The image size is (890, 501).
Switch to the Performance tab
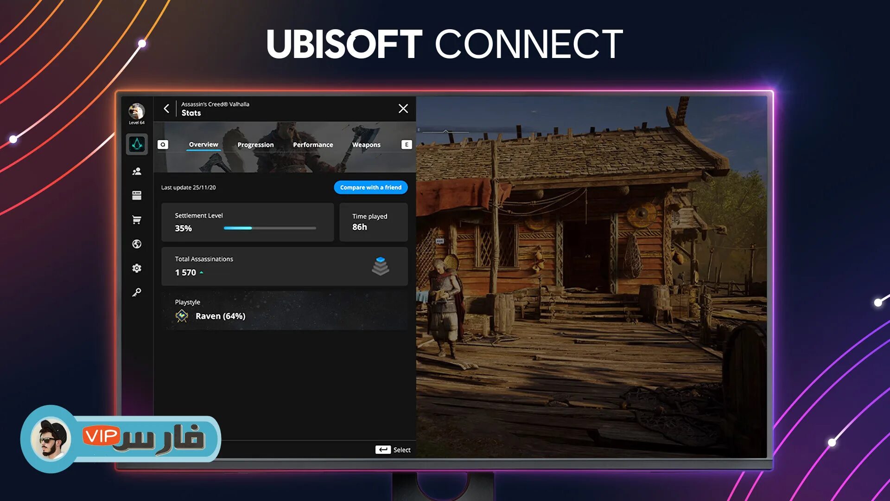pyautogui.click(x=313, y=145)
